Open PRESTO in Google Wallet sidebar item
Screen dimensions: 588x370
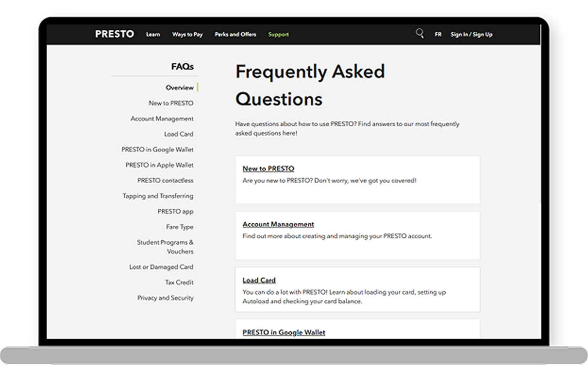click(x=157, y=149)
